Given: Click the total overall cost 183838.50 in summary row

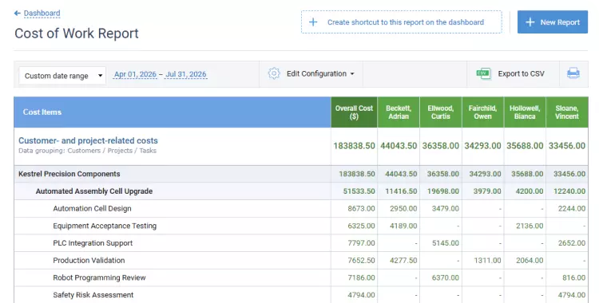Looking at the screenshot, I should pyautogui.click(x=354, y=146).
